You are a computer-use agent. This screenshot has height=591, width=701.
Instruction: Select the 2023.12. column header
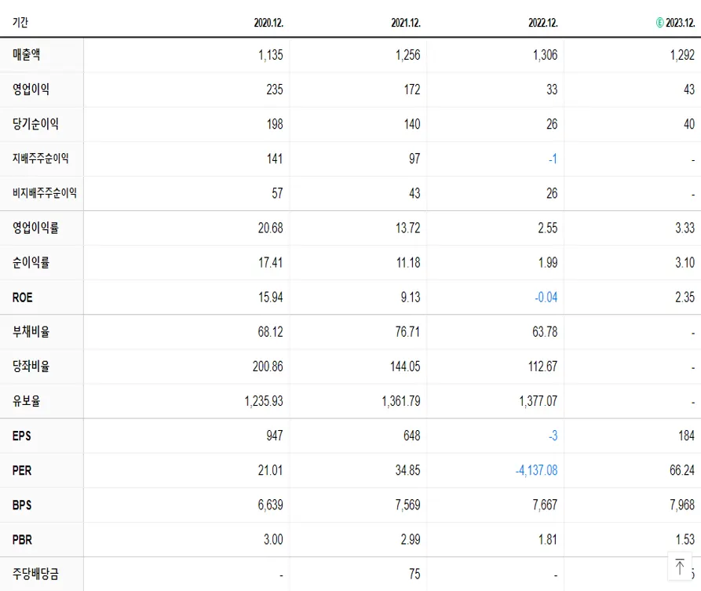(x=681, y=23)
